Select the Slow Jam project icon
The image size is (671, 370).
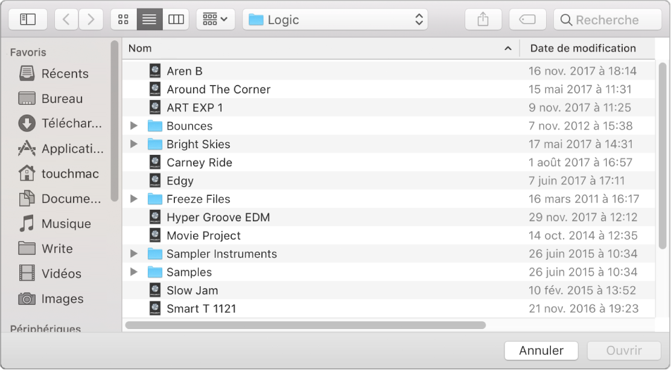(x=155, y=290)
